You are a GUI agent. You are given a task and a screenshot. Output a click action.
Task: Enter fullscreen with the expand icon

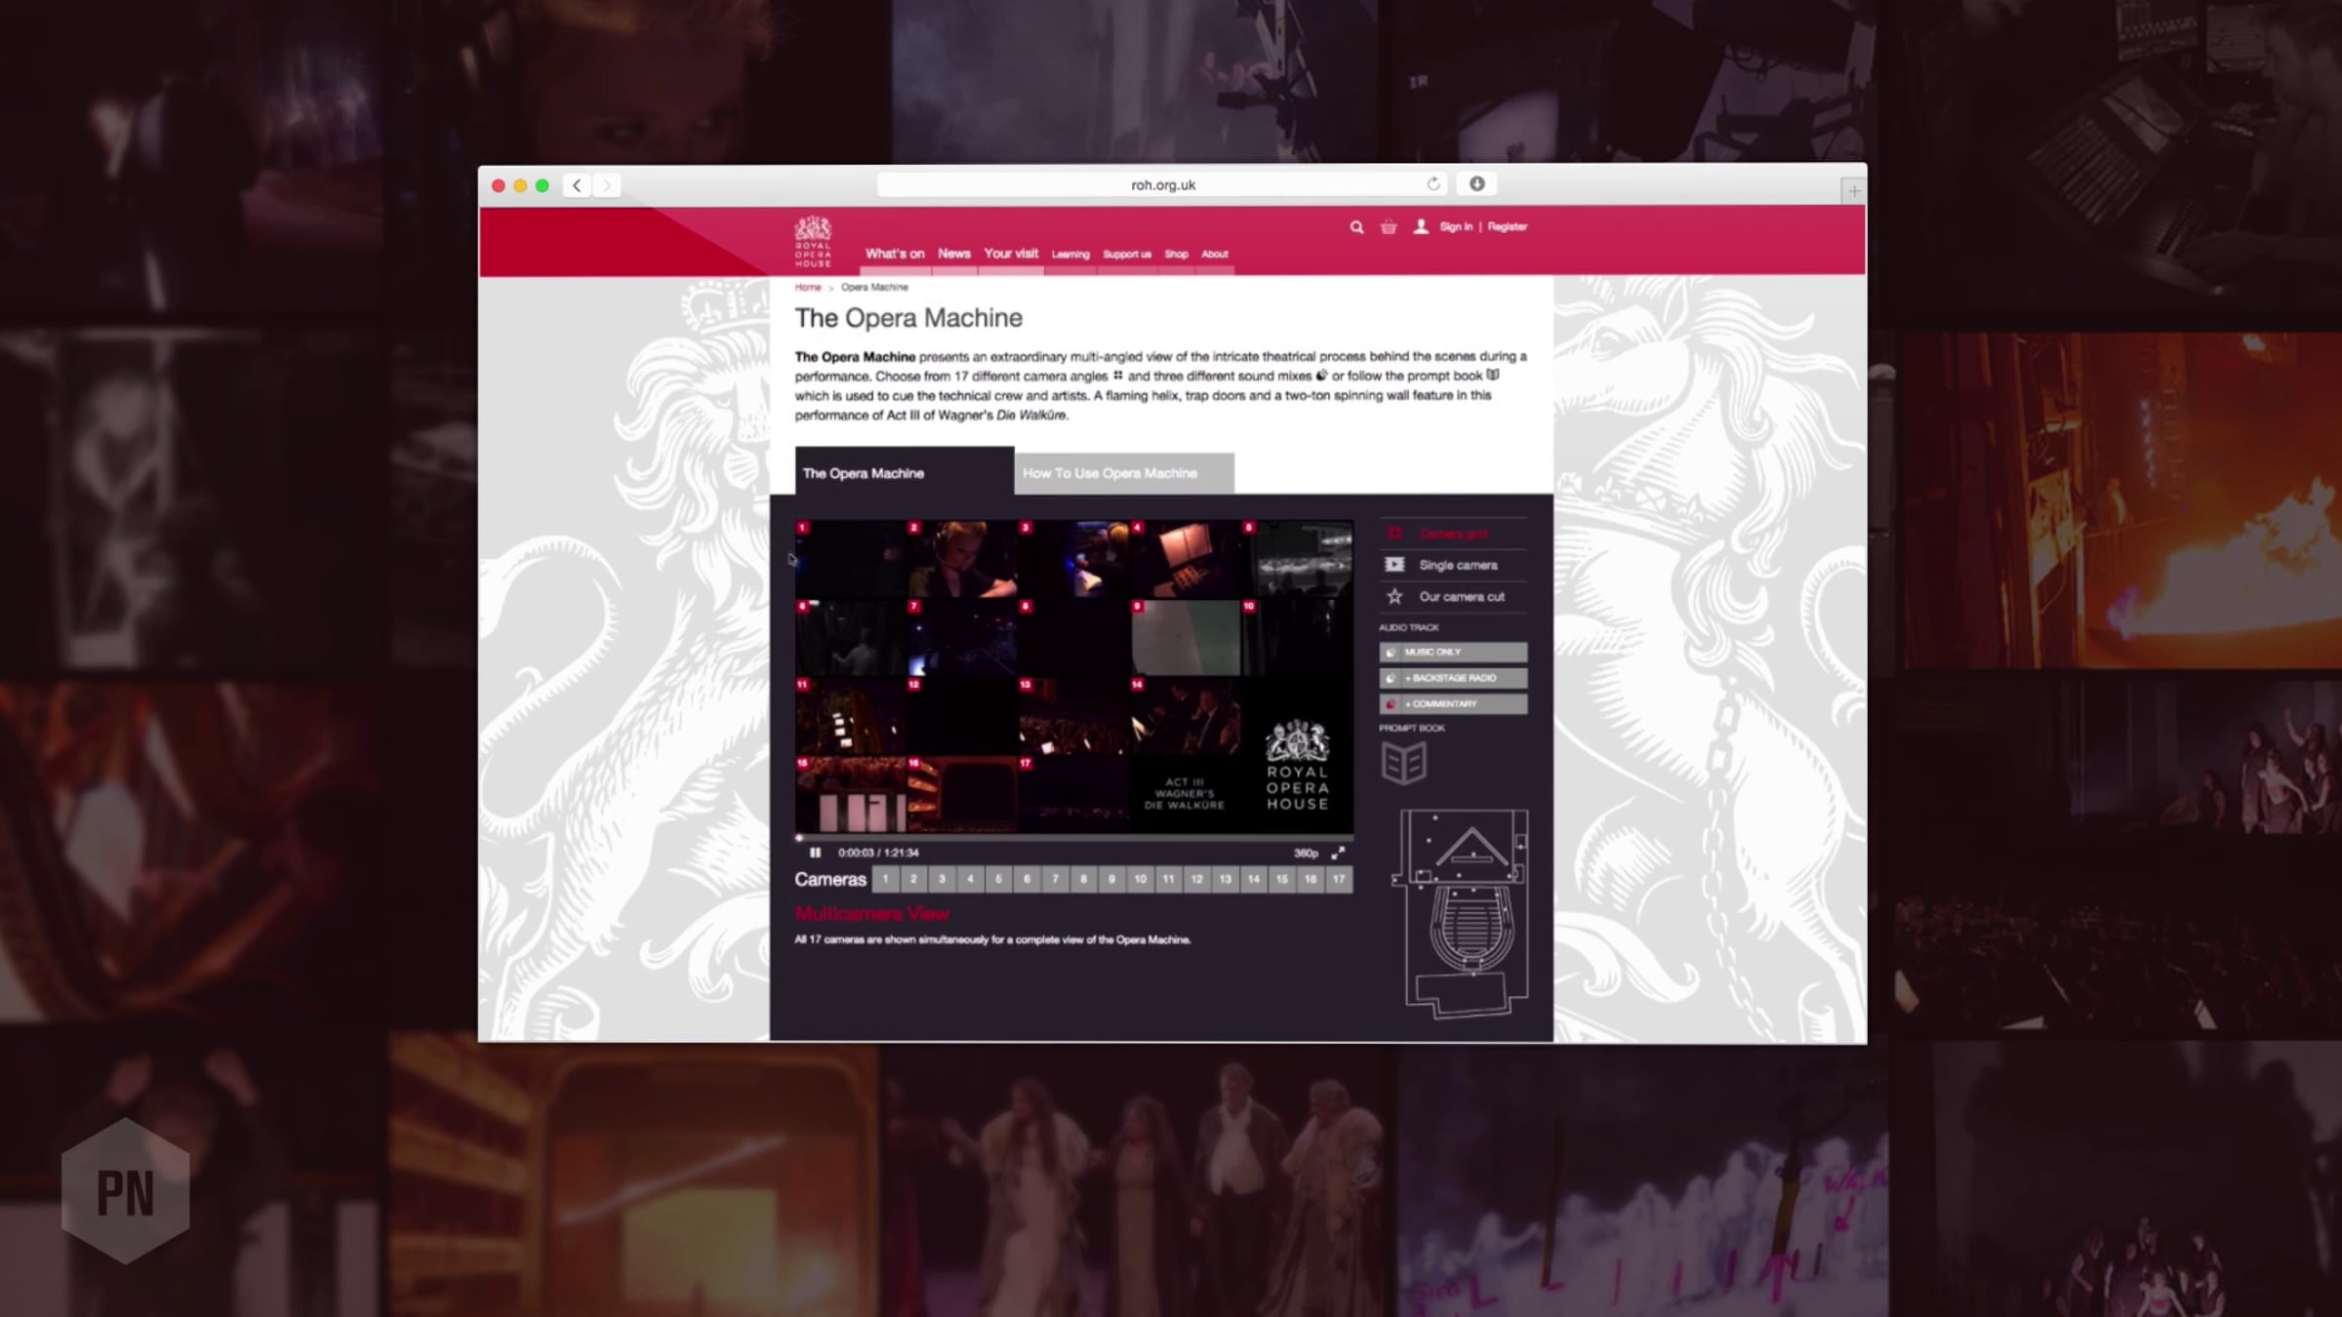(x=1338, y=853)
